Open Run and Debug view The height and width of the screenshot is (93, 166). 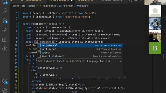click(5, 30)
